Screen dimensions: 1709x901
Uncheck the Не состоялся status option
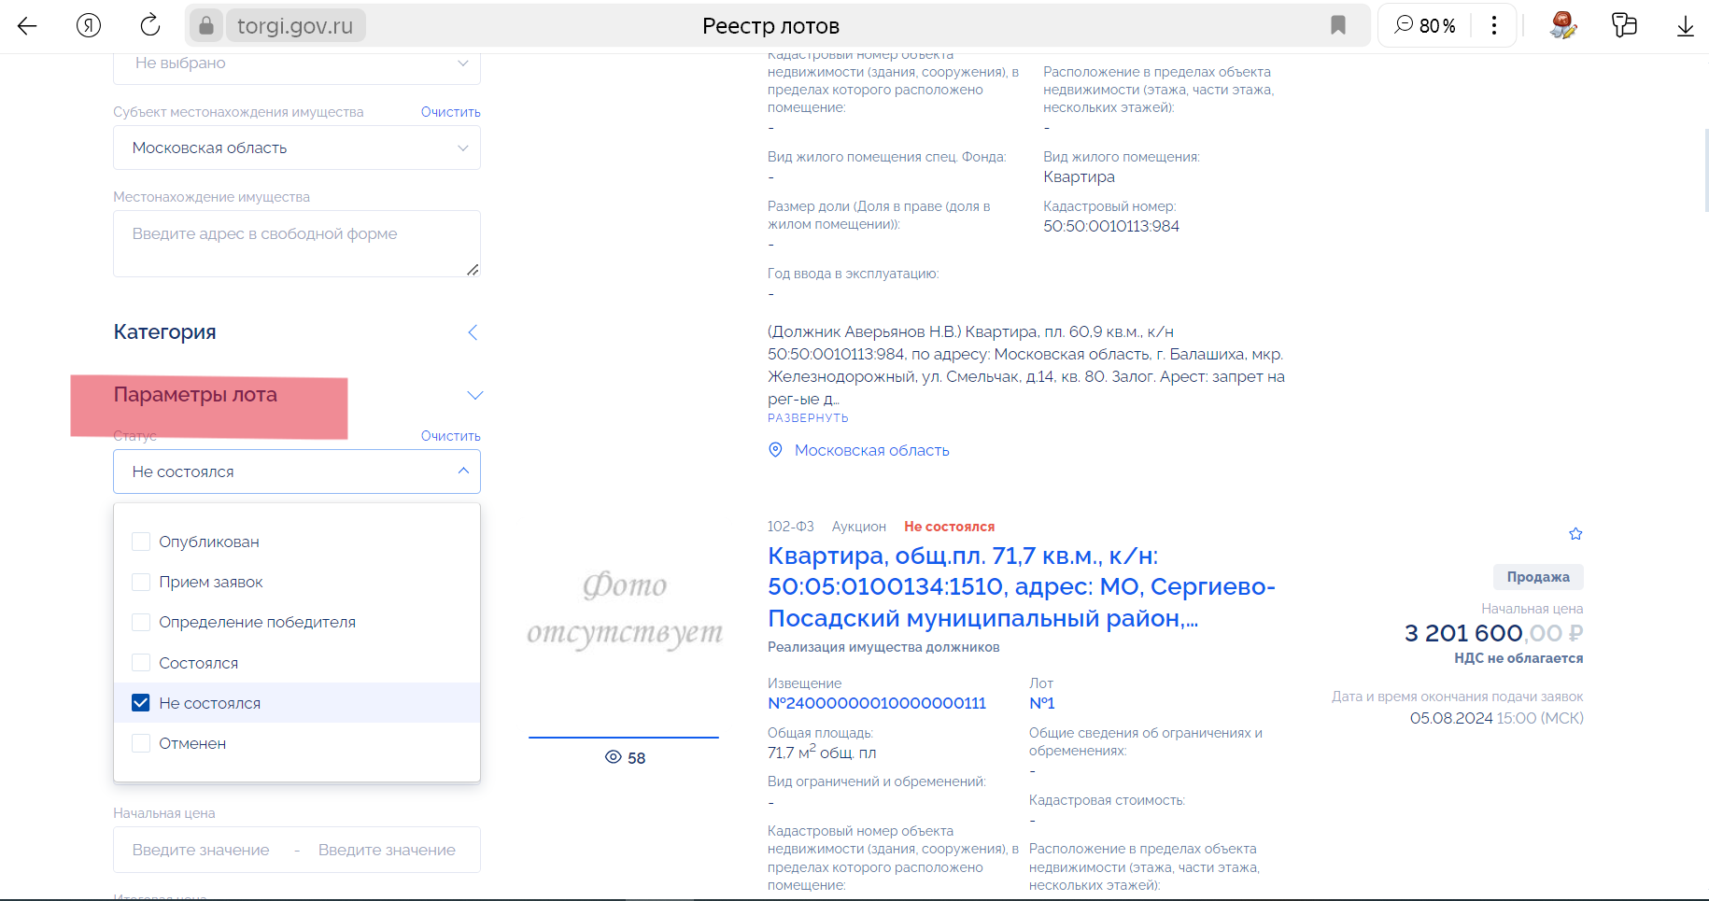(141, 702)
